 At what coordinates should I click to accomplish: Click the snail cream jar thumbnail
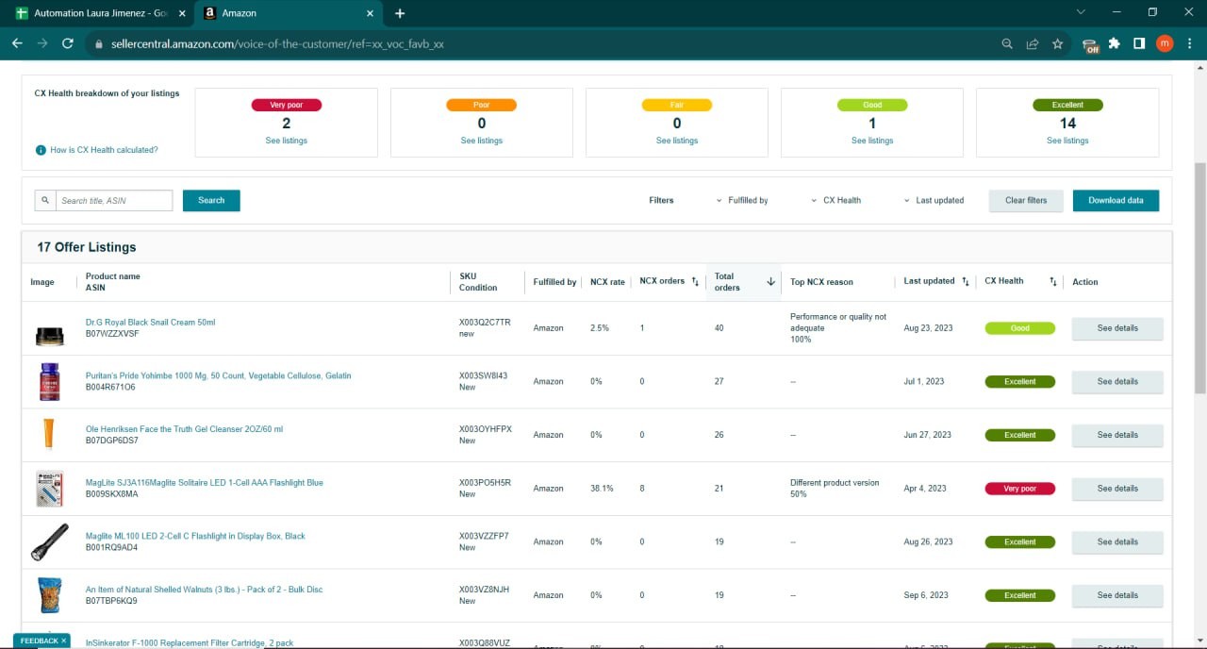[49, 336]
